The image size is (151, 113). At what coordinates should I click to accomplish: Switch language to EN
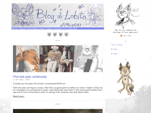tap(93, 5)
